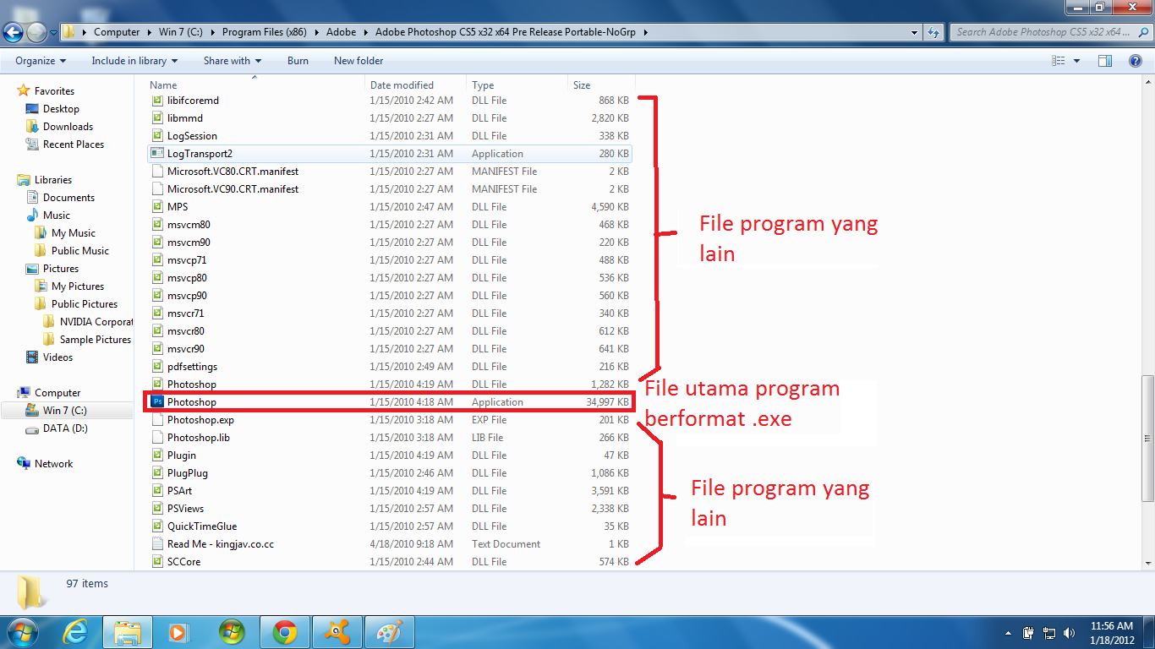Show hidden tray icons arrow
The height and width of the screenshot is (649, 1155).
point(1008,632)
